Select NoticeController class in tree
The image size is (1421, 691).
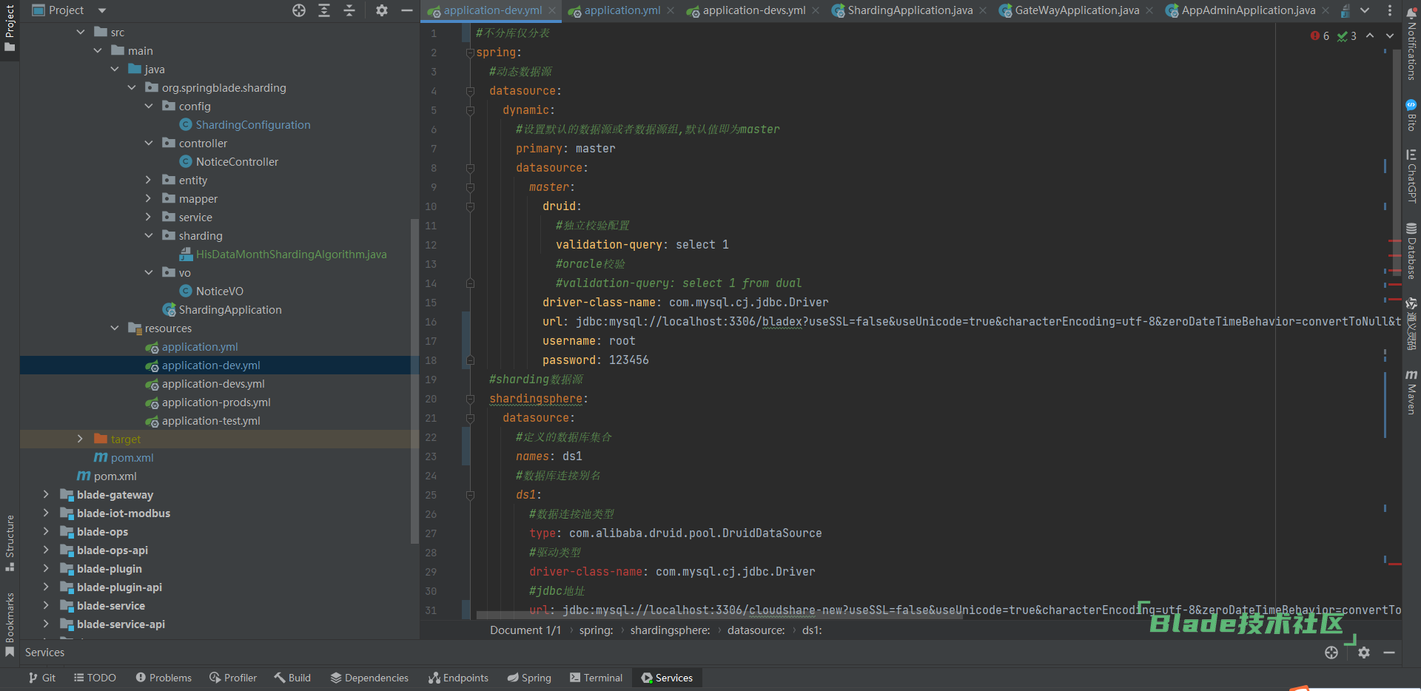tap(237, 161)
